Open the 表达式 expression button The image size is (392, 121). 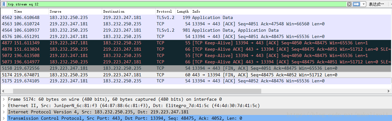376,4
